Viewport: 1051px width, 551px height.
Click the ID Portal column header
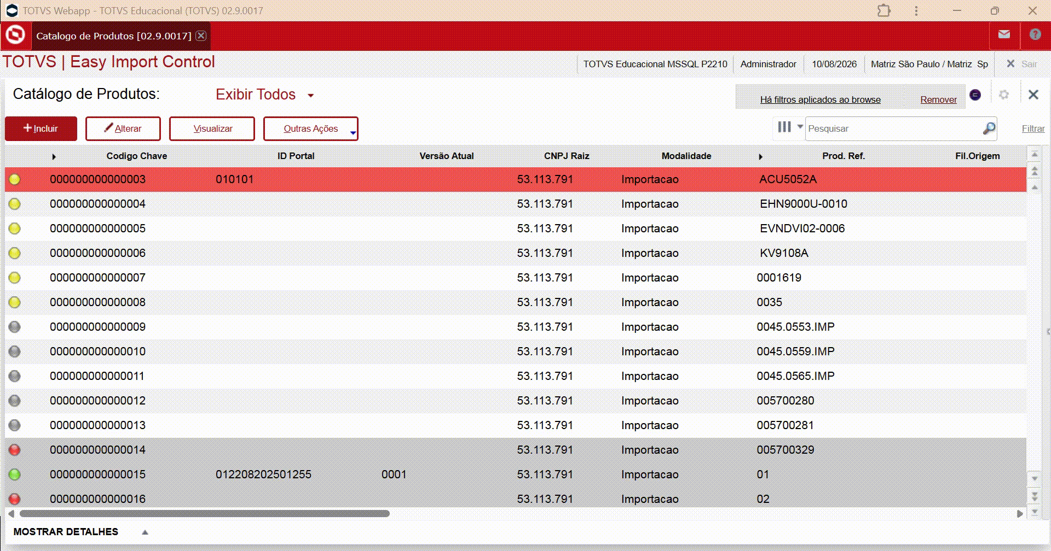coord(296,156)
